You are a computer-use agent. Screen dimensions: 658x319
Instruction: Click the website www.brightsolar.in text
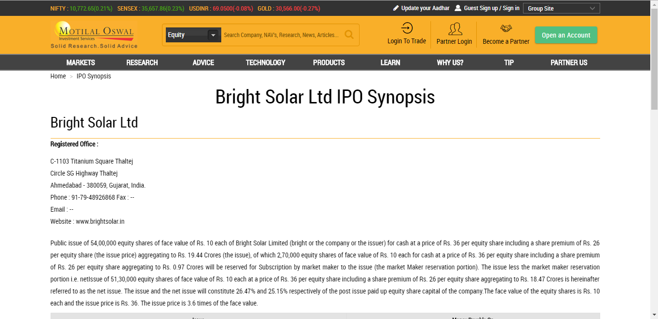click(x=100, y=221)
